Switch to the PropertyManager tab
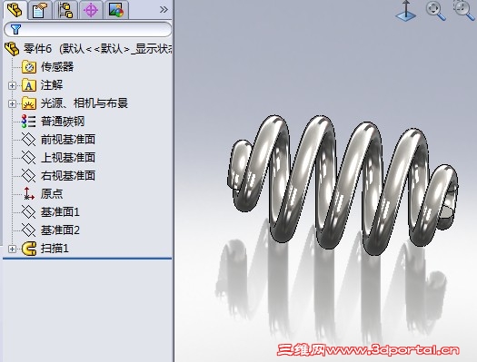Screen dimensions: 477x362 tap(40, 10)
